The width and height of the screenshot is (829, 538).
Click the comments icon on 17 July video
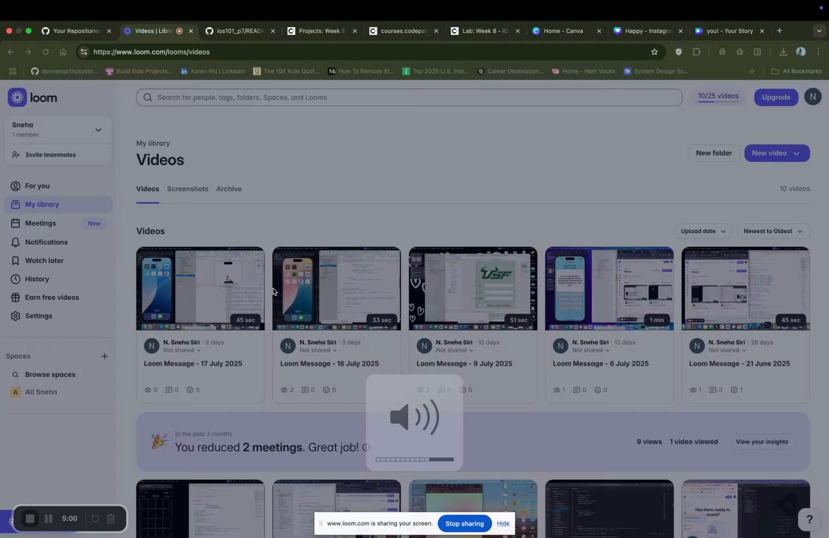click(169, 390)
